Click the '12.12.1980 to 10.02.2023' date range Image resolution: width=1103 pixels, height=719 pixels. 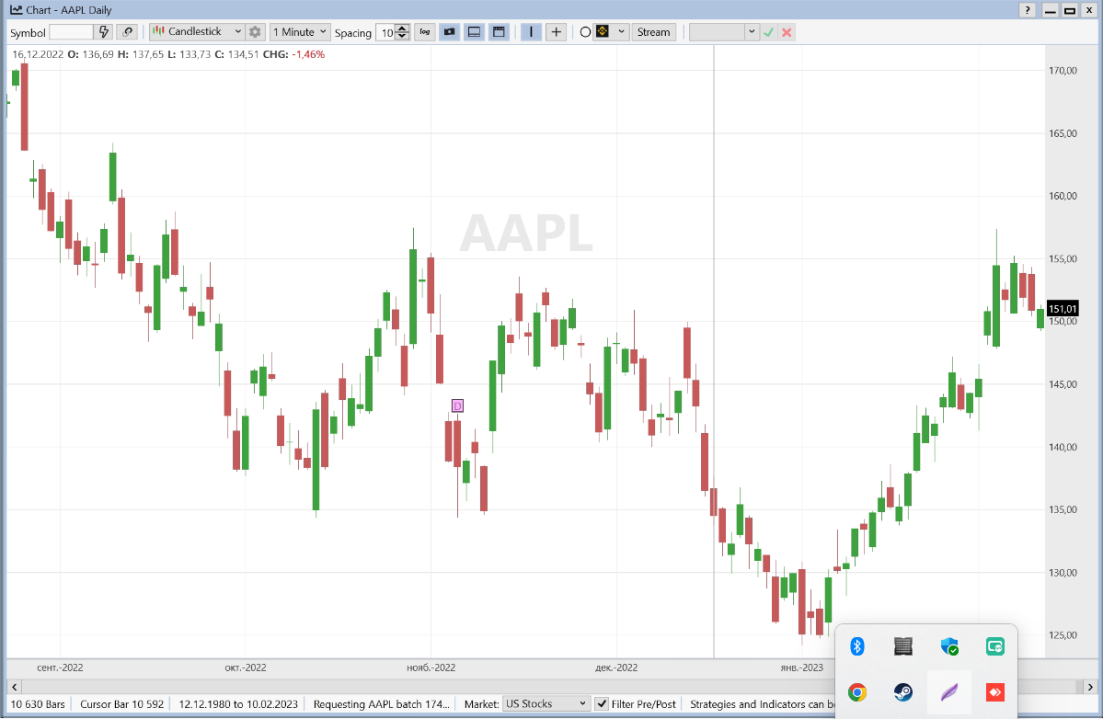pos(238,703)
